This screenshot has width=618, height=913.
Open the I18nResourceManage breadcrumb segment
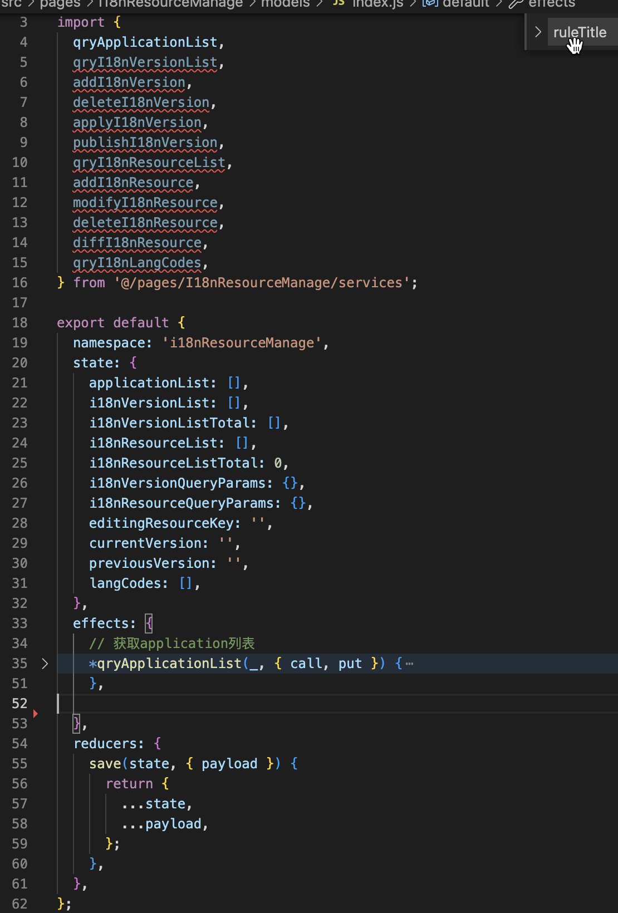coord(170,3)
